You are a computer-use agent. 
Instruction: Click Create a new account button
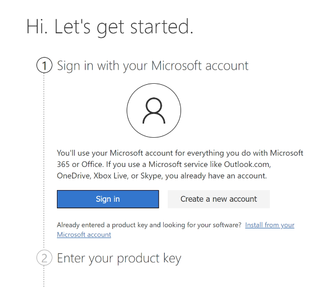coord(219,199)
